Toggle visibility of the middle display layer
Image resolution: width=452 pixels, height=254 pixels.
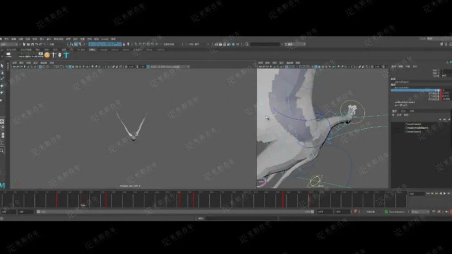(x=394, y=127)
